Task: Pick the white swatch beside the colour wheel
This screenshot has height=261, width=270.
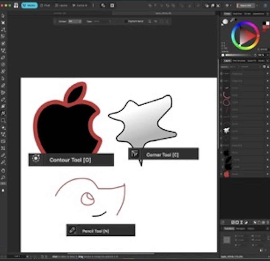Action: click(x=267, y=23)
